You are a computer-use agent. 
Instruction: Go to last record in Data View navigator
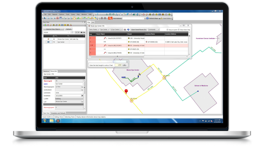pos(84,32)
